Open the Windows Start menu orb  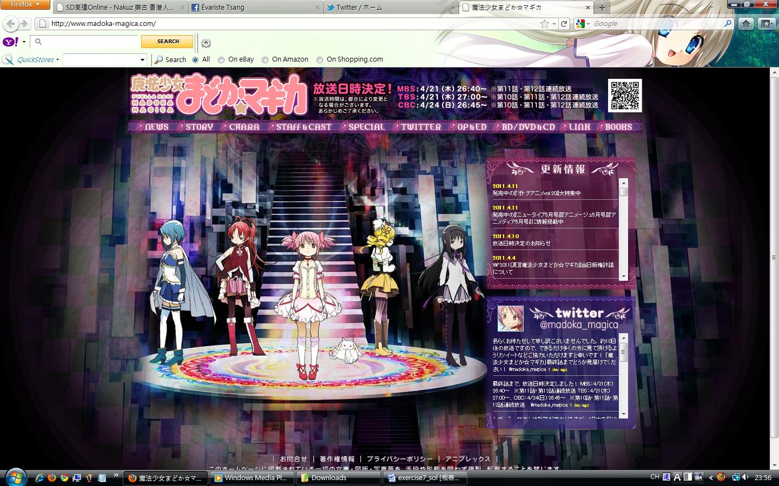click(x=15, y=477)
